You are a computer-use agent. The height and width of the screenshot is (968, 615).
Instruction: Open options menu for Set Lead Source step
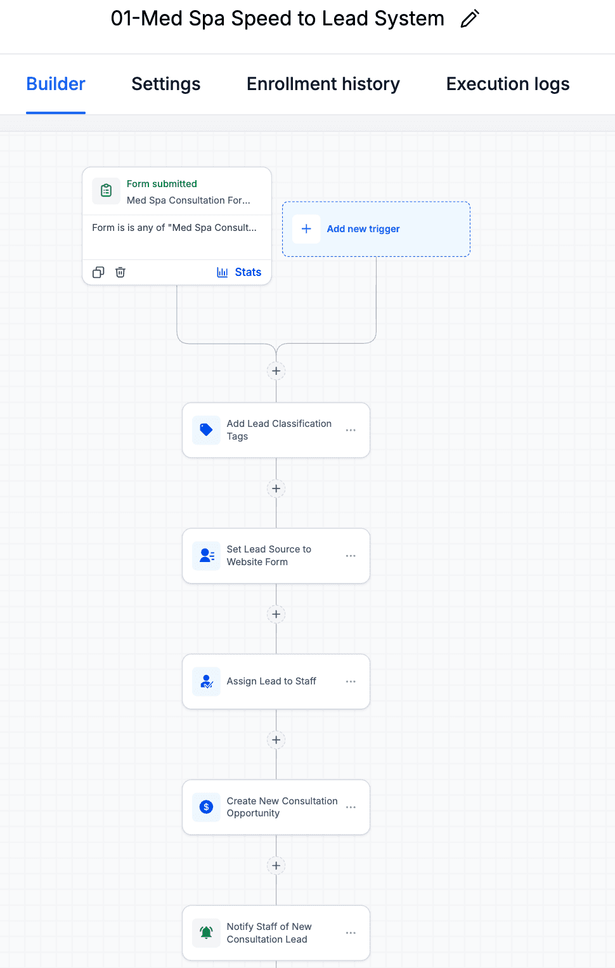(351, 556)
